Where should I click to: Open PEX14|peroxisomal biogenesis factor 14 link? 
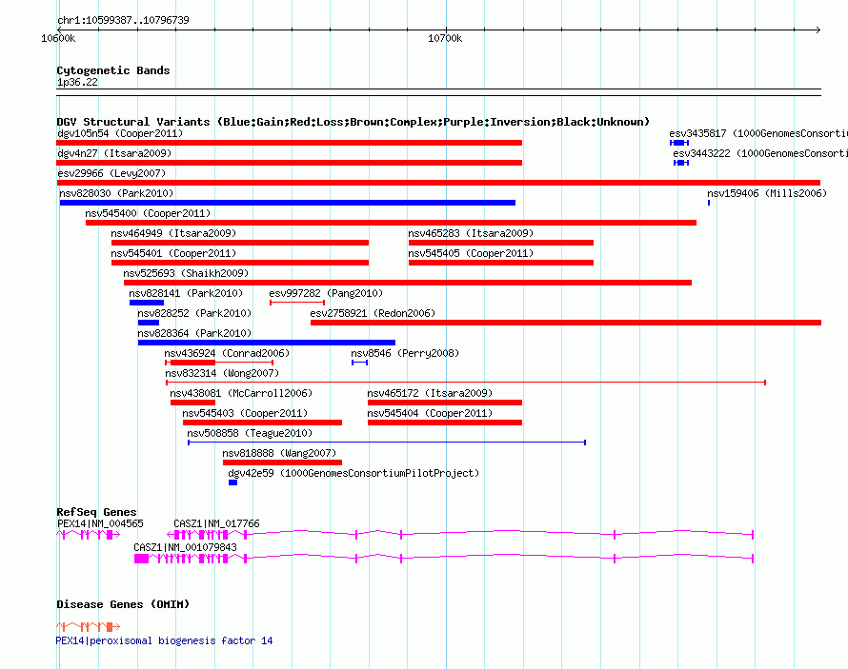(x=165, y=640)
